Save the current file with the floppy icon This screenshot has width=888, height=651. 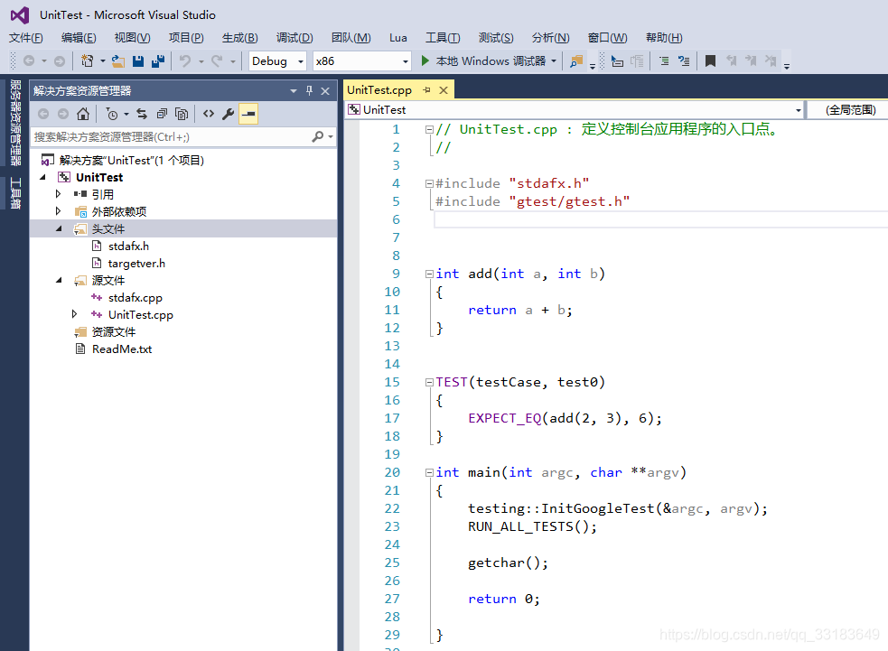tap(137, 60)
